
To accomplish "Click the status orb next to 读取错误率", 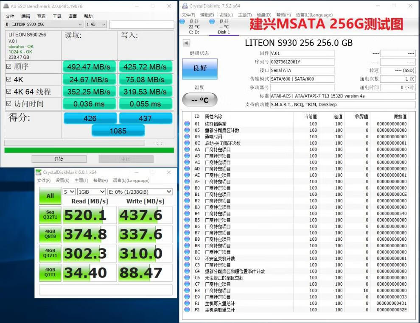I will pyautogui.click(x=187, y=124).
